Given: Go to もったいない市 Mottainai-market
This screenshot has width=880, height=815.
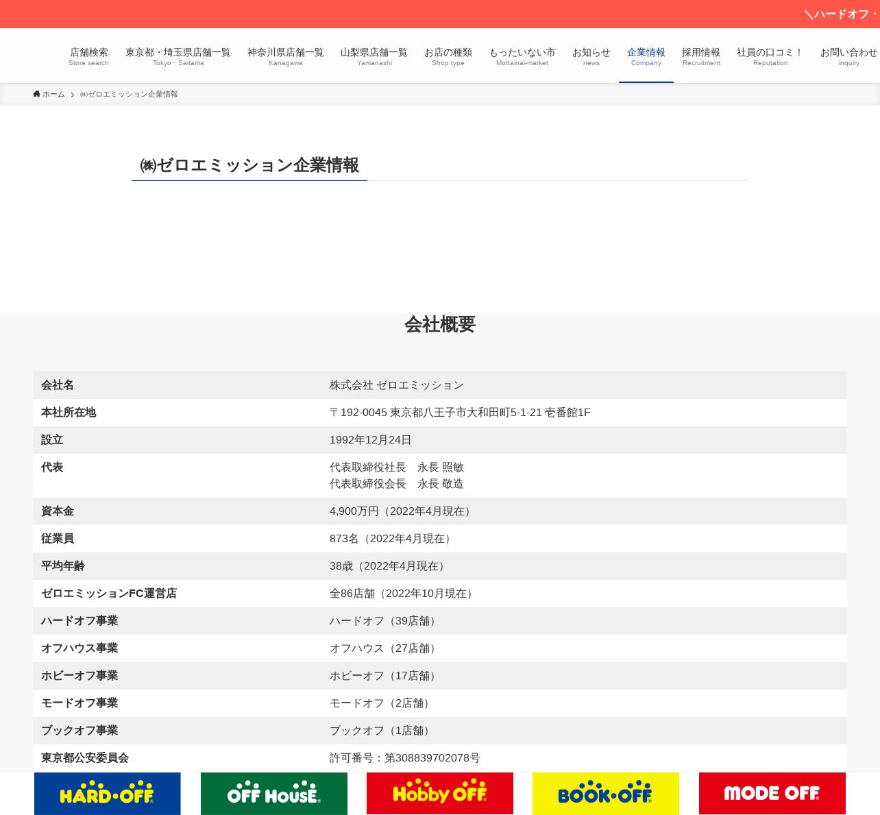Looking at the screenshot, I should tap(522, 56).
